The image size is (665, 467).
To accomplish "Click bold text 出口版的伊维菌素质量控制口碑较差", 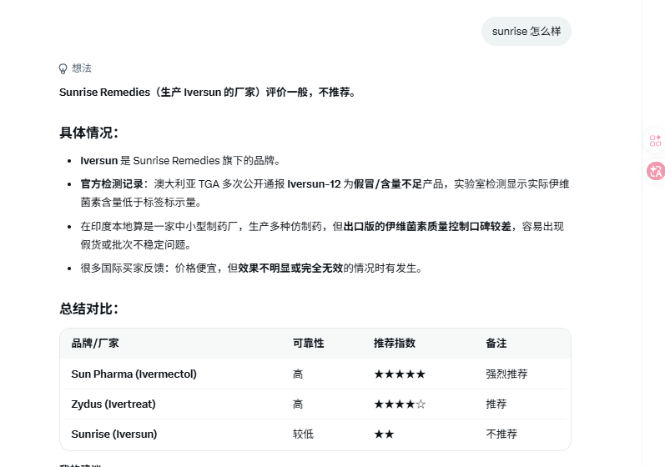I will [427, 226].
